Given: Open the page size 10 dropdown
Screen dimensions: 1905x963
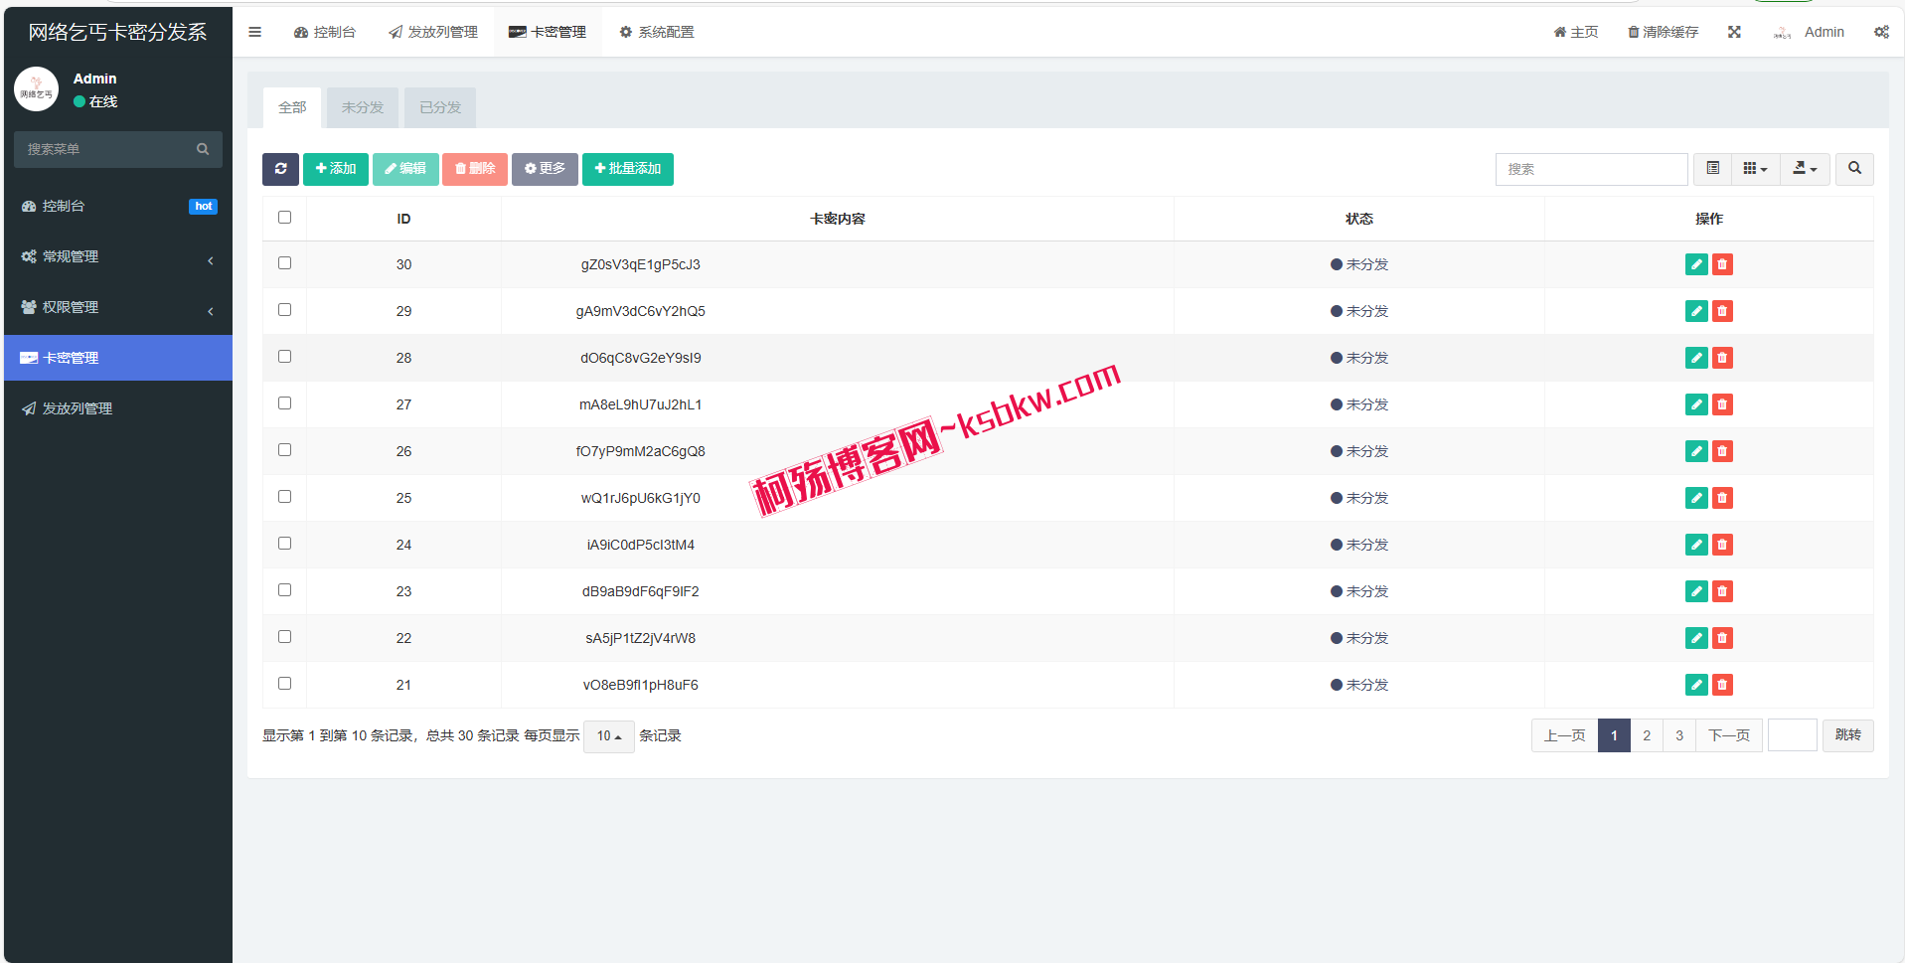Looking at the screenshot, I should click(609, 736).
